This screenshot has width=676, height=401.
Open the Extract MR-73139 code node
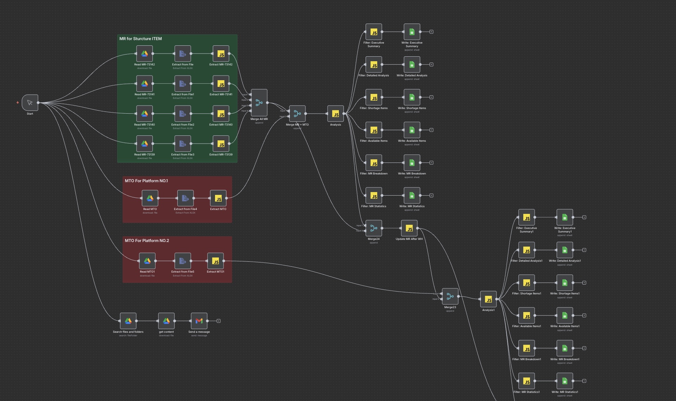(x=221, y=144)
